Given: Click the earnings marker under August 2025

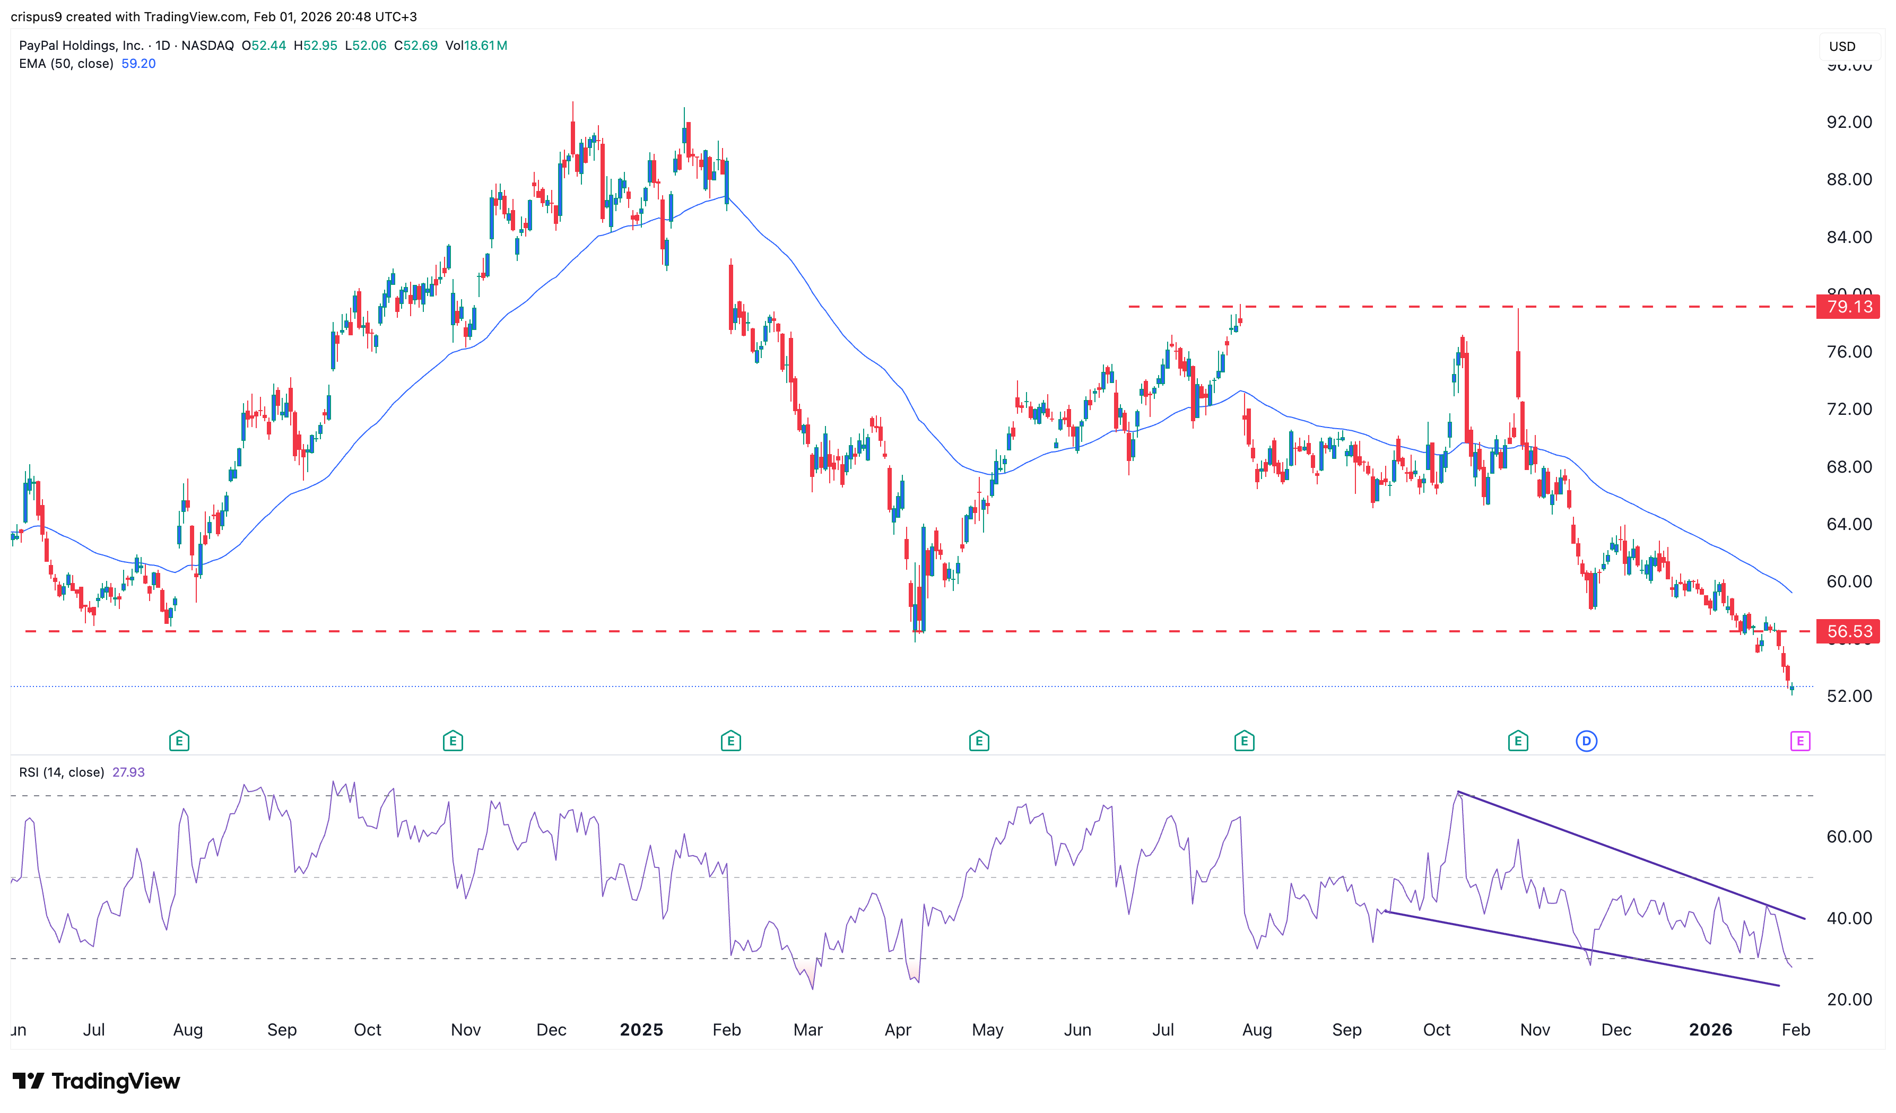Looking at the screenshot, I should (x=1245, y=741).
